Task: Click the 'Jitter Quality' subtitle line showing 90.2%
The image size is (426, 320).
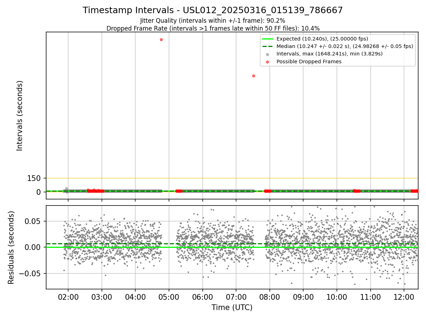Action: coord(213,21)
